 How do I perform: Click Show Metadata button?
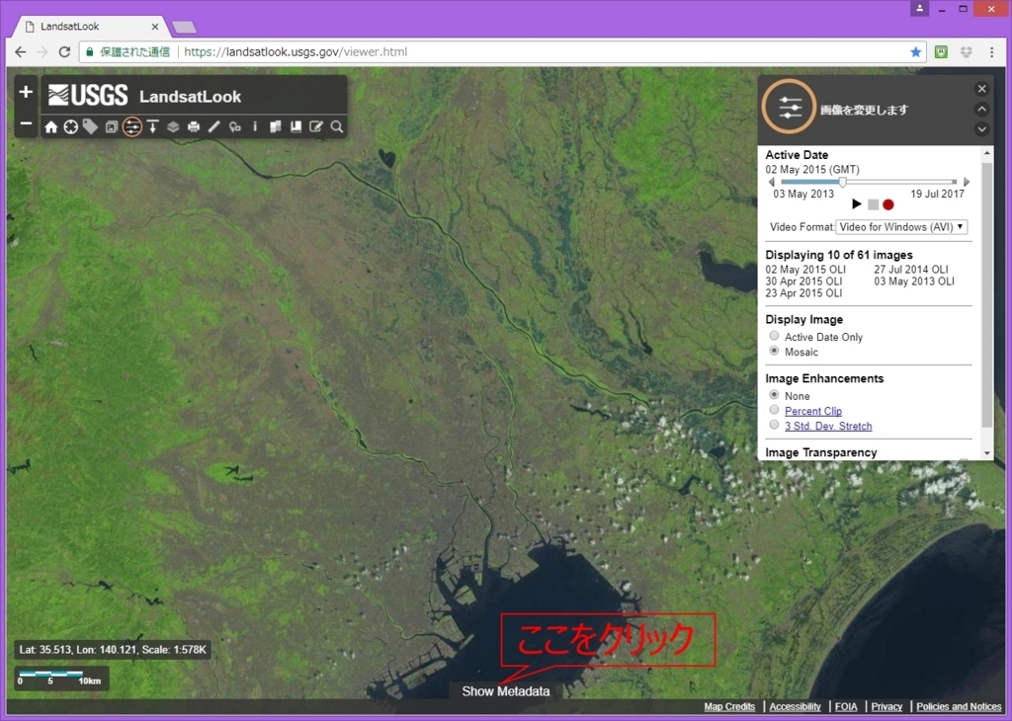pos(506,691)
